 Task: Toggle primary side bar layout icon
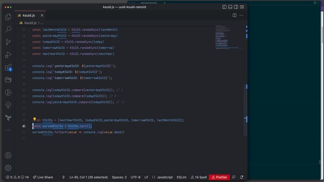coord(224,7)
